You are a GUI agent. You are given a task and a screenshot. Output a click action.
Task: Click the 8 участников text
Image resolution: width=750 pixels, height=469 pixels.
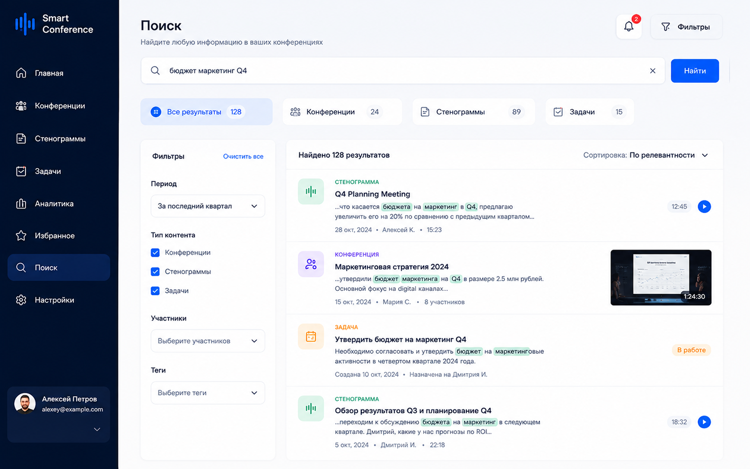[444, 302]
